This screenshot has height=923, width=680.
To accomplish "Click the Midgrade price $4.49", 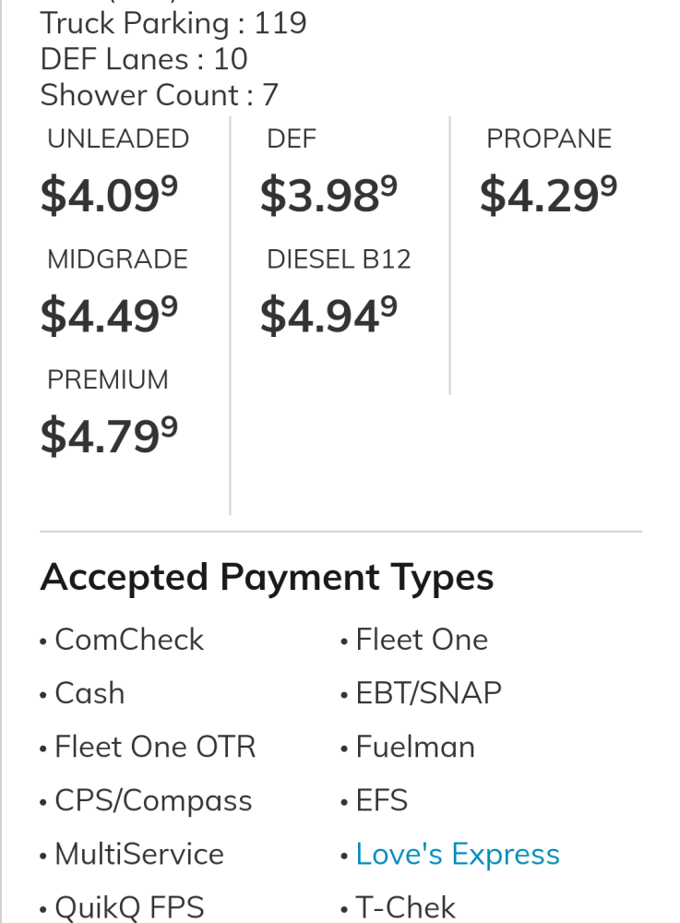I will point(109,316).
